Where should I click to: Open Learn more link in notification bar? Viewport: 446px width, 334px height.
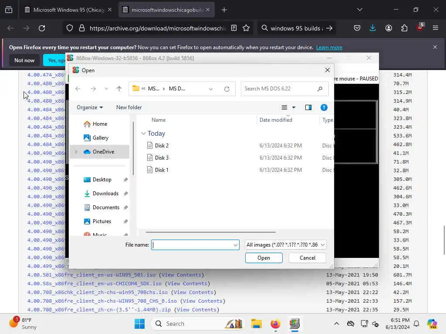329,47
